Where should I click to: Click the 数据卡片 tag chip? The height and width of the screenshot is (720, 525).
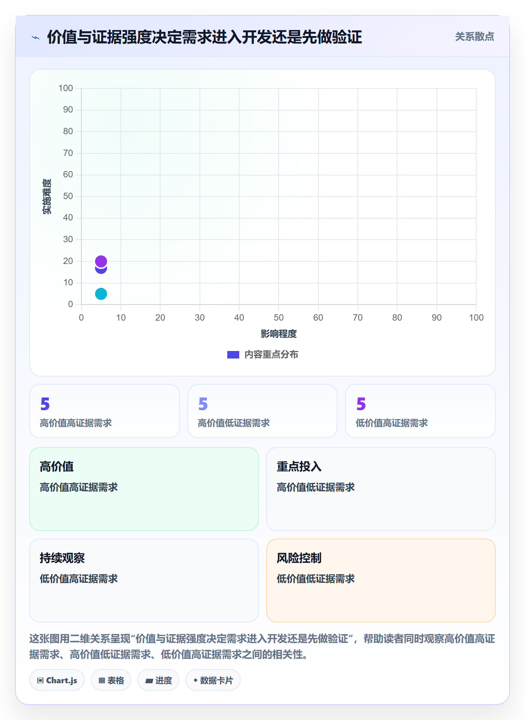click(x=213, y=680)
